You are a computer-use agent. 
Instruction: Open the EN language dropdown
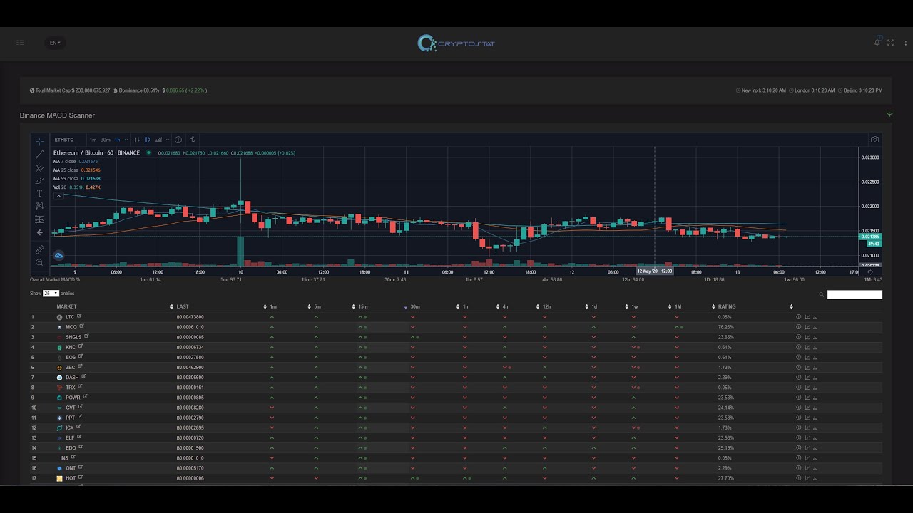55,43
